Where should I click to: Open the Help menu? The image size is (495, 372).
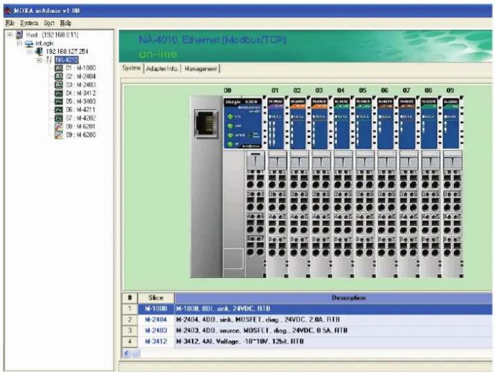(66, 23)
